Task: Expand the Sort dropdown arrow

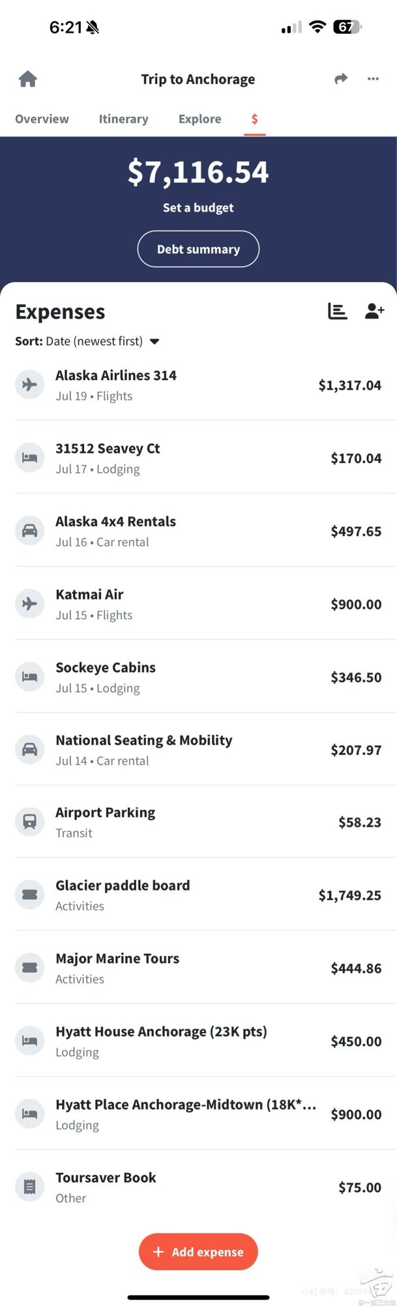Action: 154,342
